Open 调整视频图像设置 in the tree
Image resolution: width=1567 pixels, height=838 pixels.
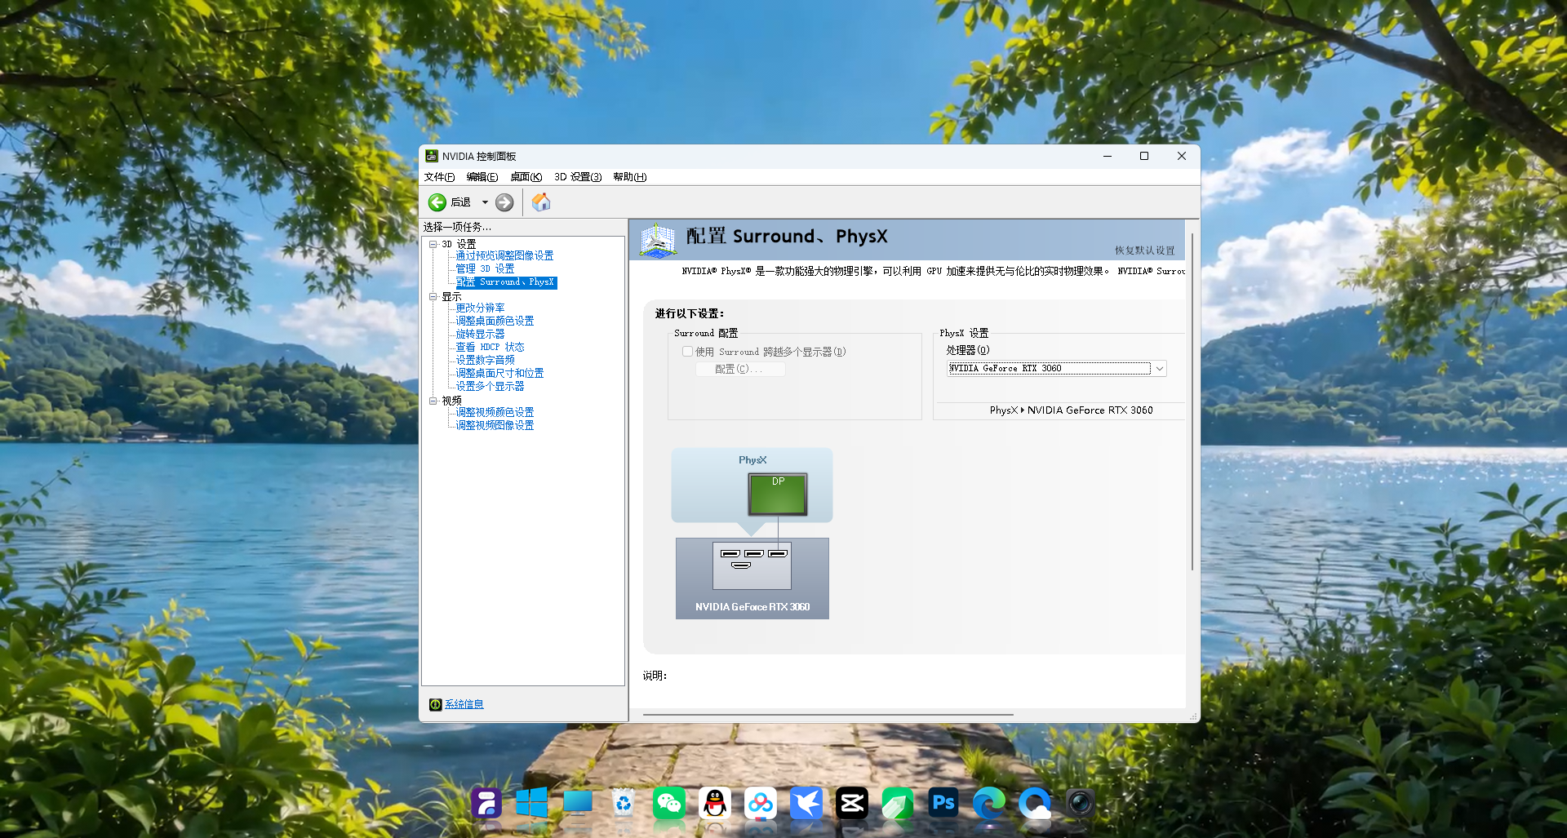coord(495,425)
